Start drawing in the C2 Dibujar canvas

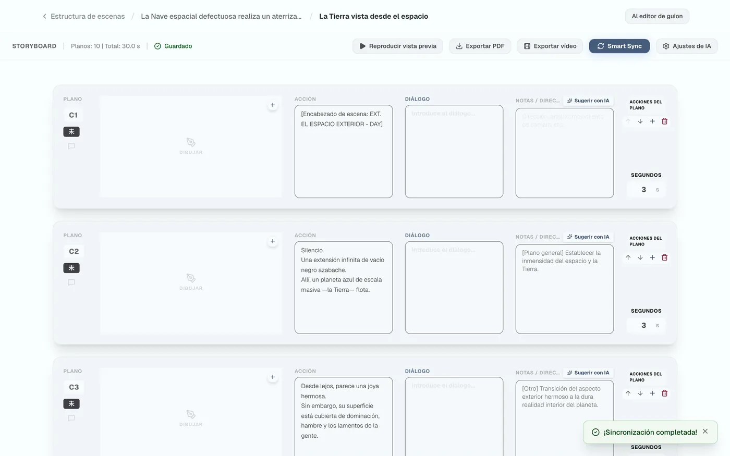click(x=191, y=282)
